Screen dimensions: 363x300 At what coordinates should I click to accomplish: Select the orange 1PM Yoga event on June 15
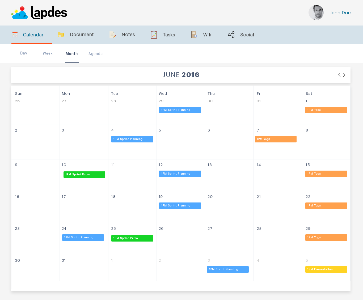point(326,174)
